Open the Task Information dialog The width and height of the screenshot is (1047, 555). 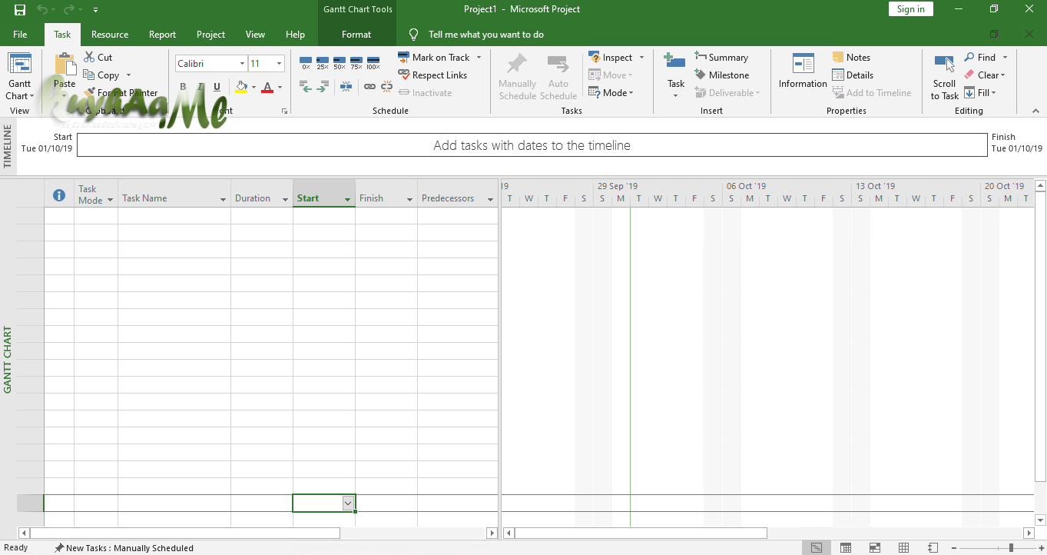[803, 72]
